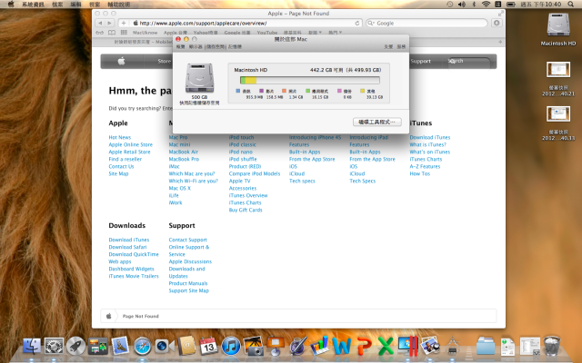
Task: Click yellow storage legend swatch
Action: pyautogui.click(x=362, y=91)
